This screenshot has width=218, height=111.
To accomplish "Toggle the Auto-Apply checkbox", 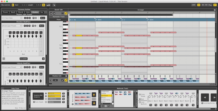I will (34, 102).
